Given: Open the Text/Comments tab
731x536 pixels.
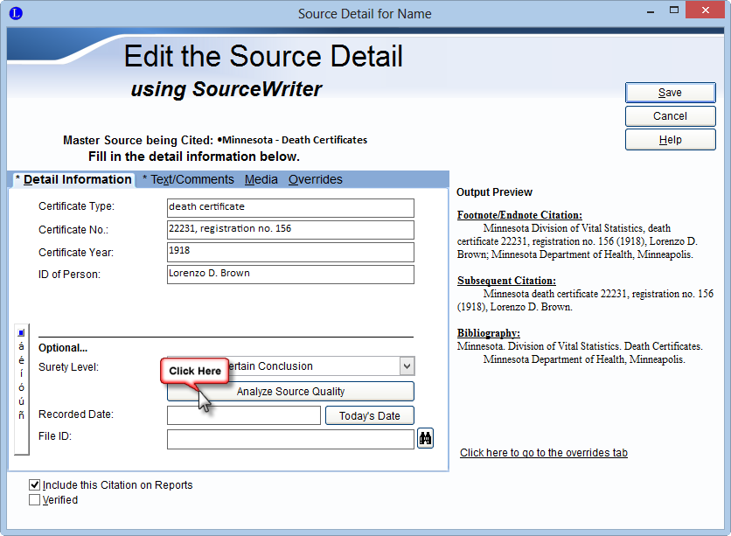Looking at the screenshot, I should 188,179.
